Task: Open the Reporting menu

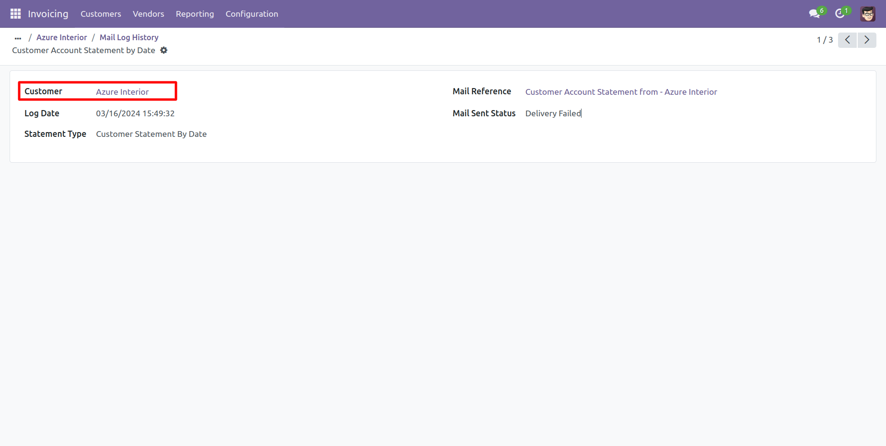Action: click(x=195, y=14)
